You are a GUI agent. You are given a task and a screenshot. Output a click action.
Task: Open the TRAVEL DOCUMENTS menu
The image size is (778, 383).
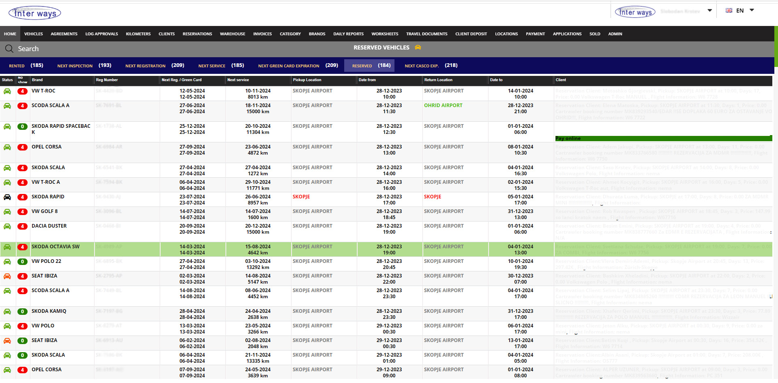pos(427,34)
